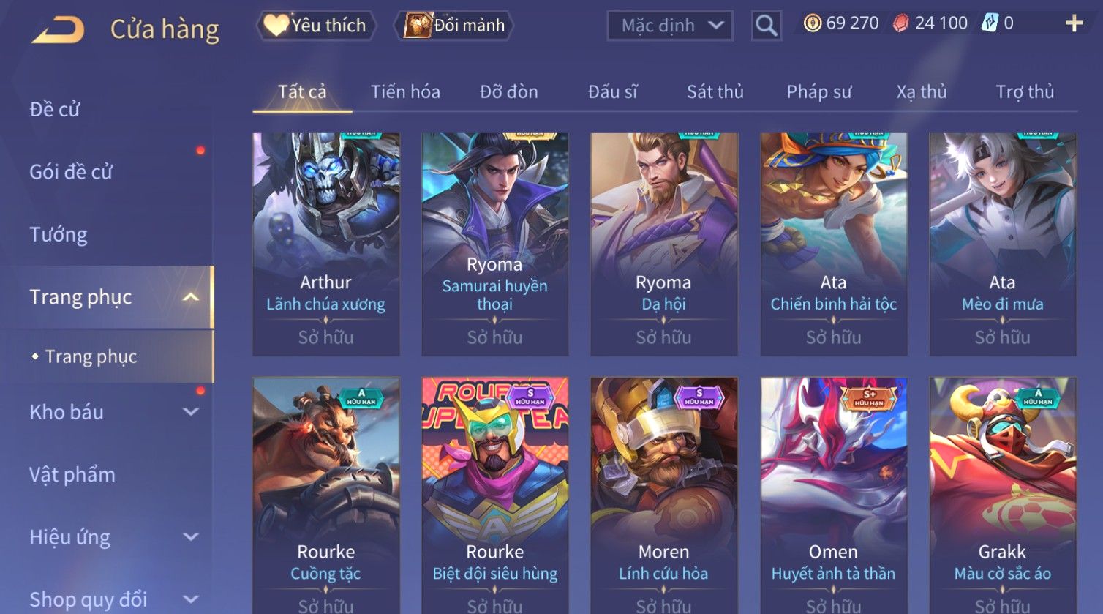Expand the Kho báu sidebar section

pyautogui.click(x=191, y=412)
